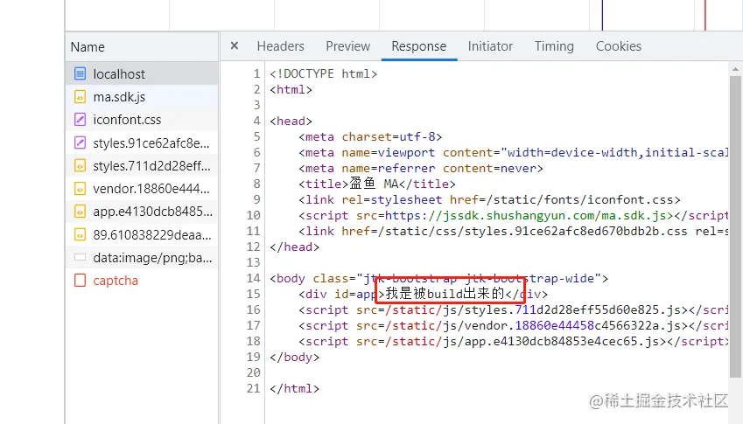Select the iconfont.css request
743x424 pixels.
(142, 119)
